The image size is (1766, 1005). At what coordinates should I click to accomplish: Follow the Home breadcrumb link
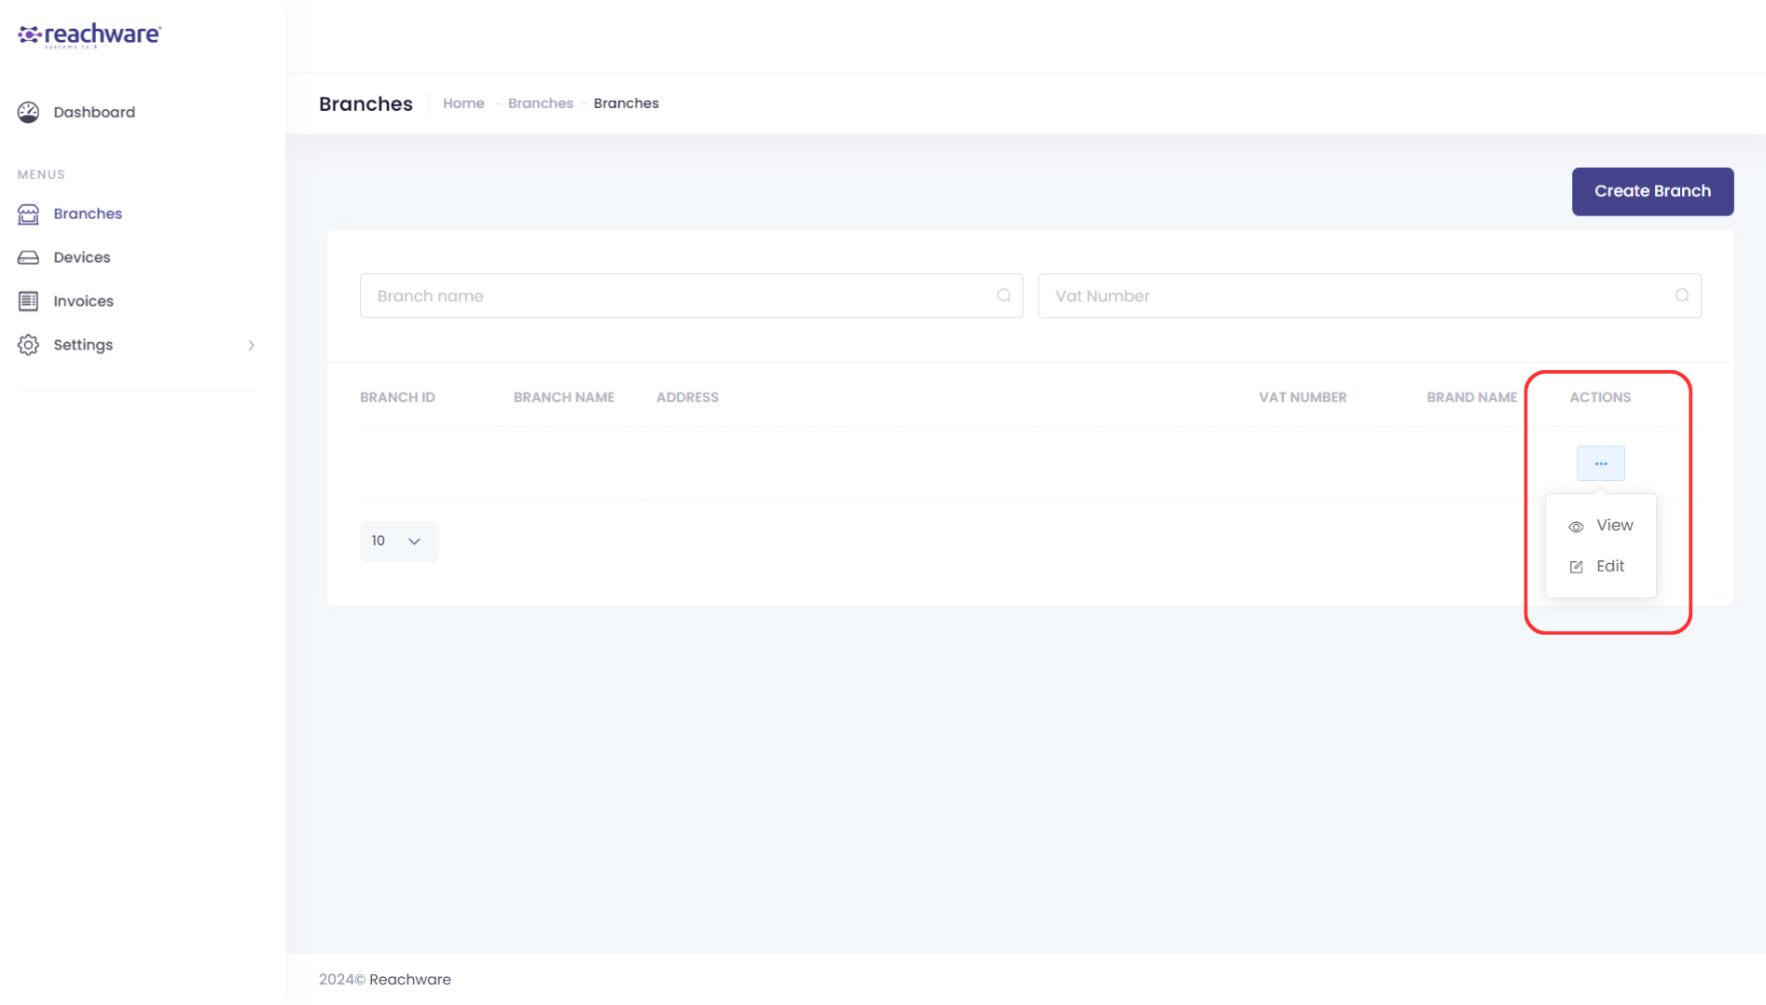[x=463, y=103]
